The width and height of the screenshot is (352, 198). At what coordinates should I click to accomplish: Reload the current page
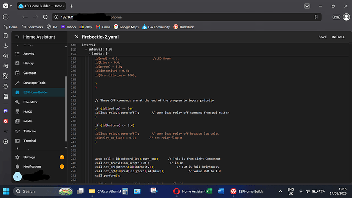pyautogui.click(x=45, y=17)
